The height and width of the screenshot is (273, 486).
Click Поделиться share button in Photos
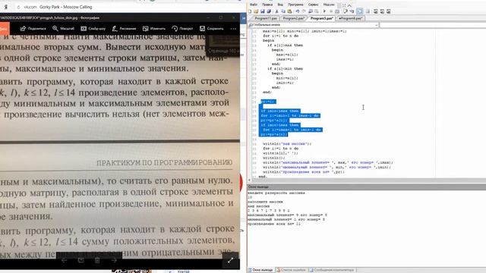(33, 29)
